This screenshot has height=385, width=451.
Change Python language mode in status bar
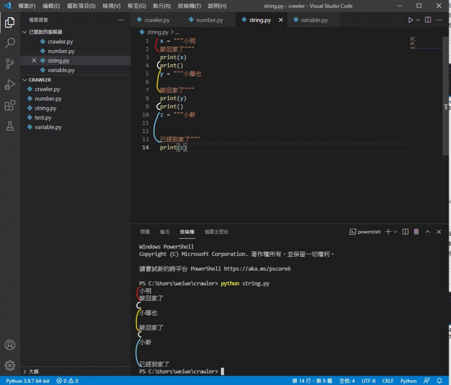click(408, 381)
